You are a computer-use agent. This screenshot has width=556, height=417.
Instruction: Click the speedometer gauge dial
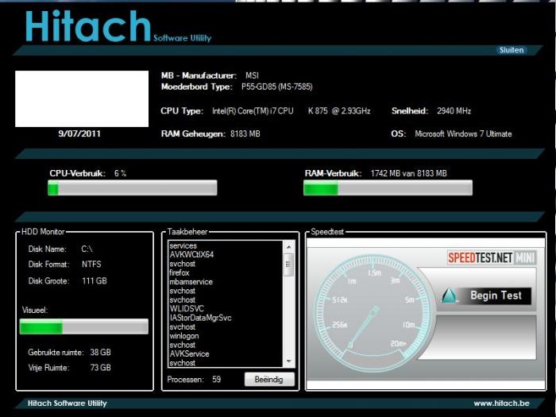coord(373,312)
